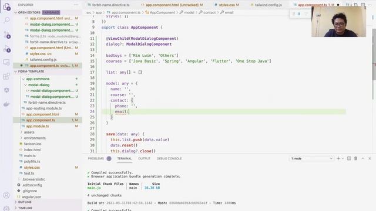This screenshot has width=376, height=211.
Task: Open the OUTPUT panel tab
Action: 144,158
